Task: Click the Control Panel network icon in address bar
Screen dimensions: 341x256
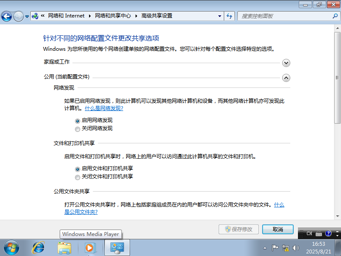Action: [35, 16]
